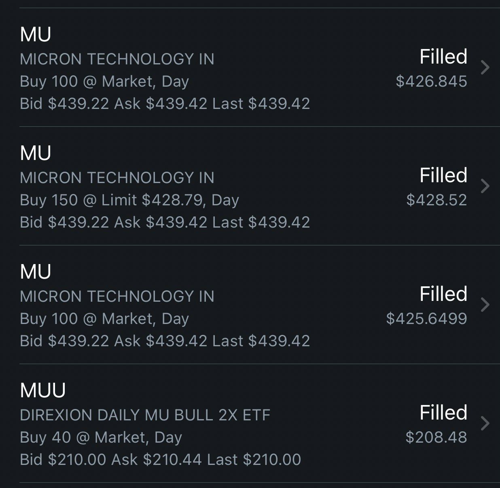Screen dimensions: 500x488
Task: Select the $208.48 fill price
Action: tap(436, 437)
